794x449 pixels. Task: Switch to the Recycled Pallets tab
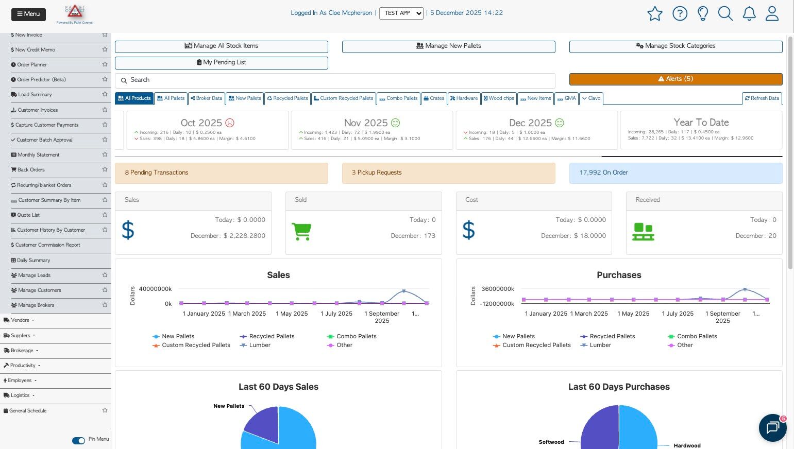(288, 98)
